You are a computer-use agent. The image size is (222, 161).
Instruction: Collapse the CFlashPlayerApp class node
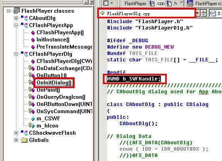(x=16, y=26)
